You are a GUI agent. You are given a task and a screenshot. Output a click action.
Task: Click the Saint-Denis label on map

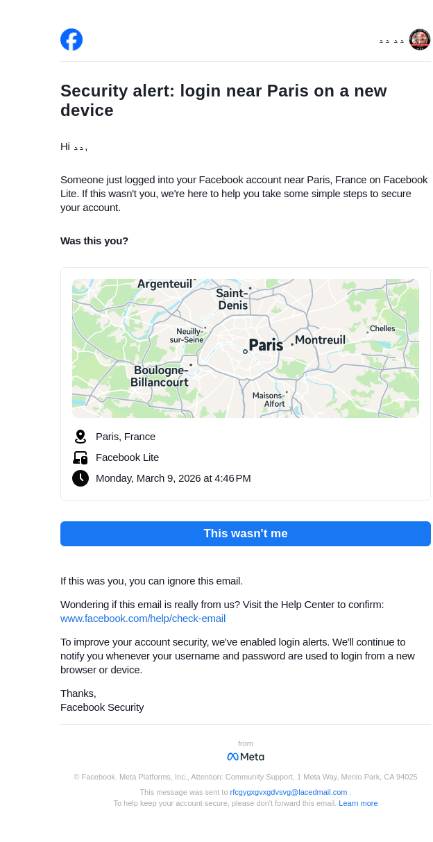[232, 299]
